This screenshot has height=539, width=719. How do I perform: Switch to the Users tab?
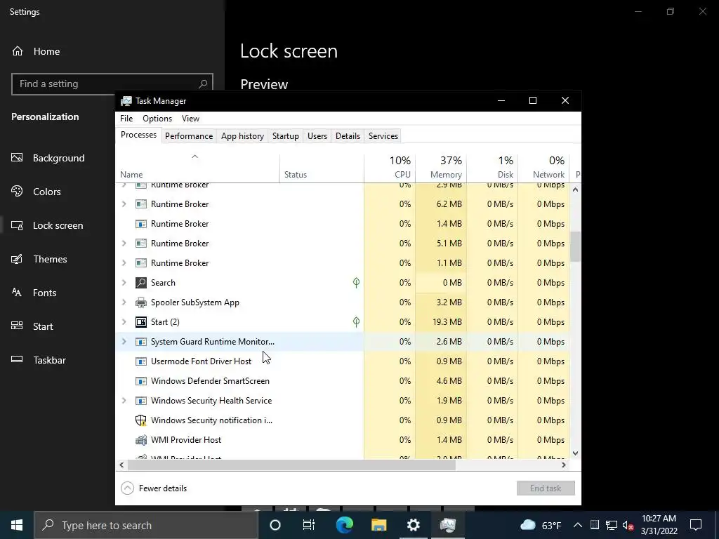[317, 136]
